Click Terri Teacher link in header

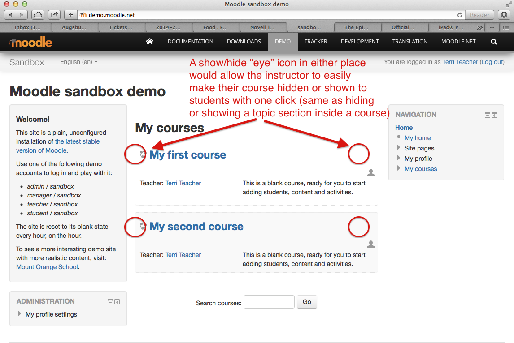point(460,62)
